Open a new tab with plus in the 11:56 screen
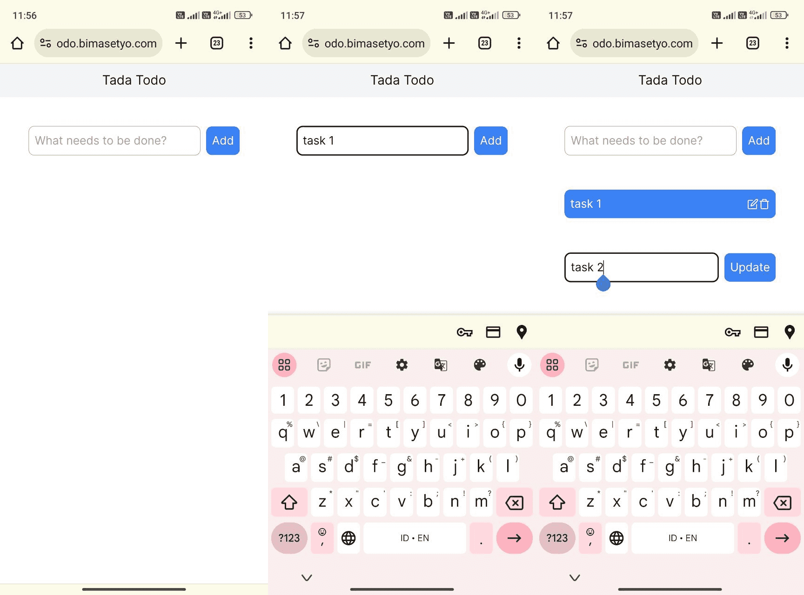 [x=181, y=43]
